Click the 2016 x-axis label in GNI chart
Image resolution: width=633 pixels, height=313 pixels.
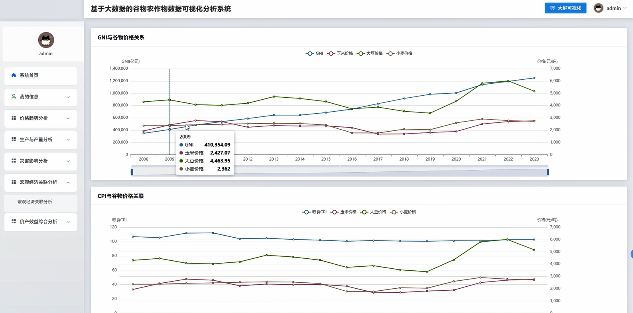[x=352, y=159]
